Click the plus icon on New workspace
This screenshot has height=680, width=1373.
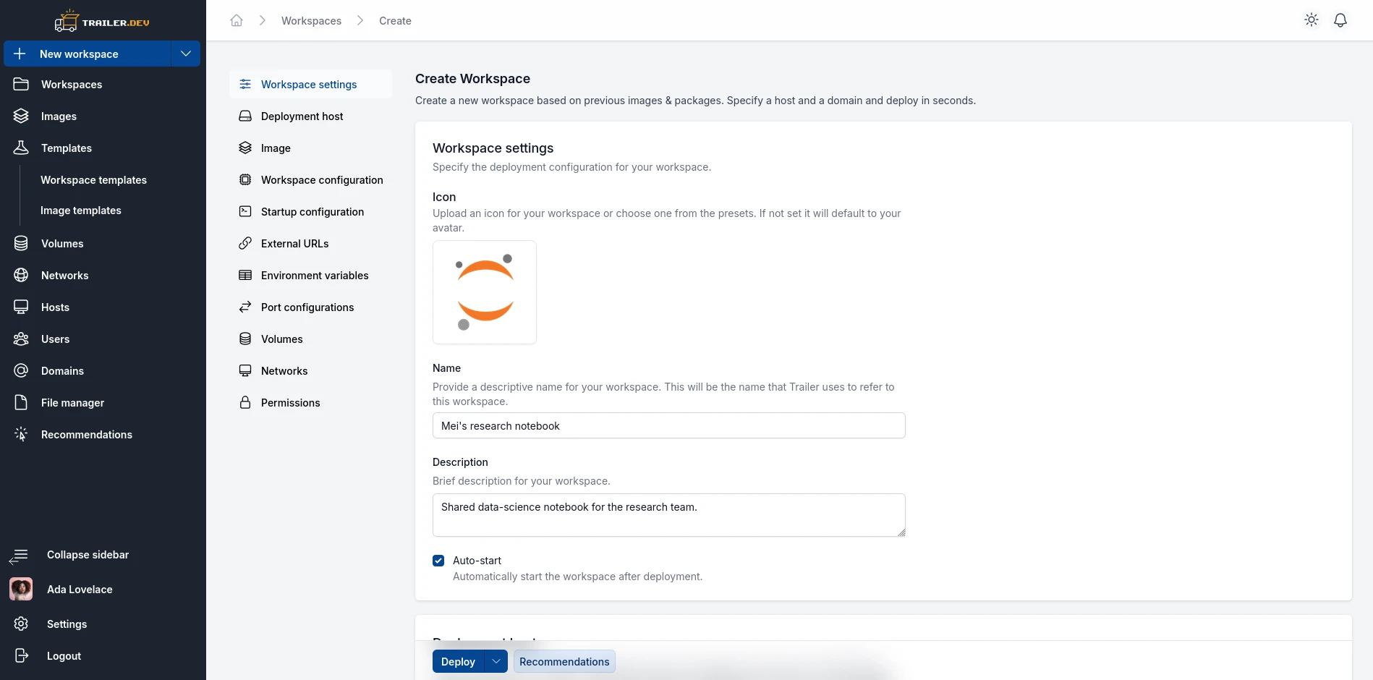click(x=20, y=54)
